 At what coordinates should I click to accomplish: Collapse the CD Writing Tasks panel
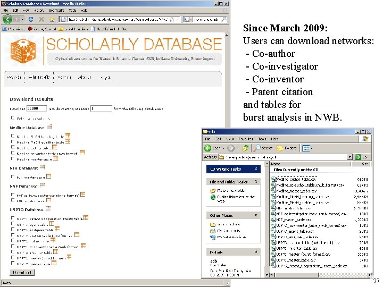(256, 169)
